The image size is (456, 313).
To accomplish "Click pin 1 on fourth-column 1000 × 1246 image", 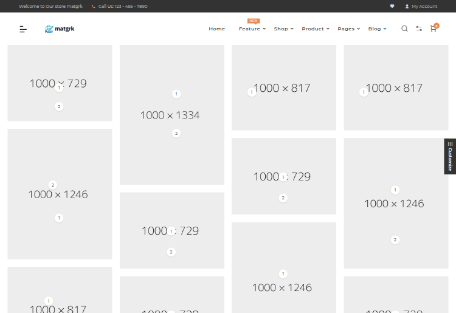I will pos(395,190).
